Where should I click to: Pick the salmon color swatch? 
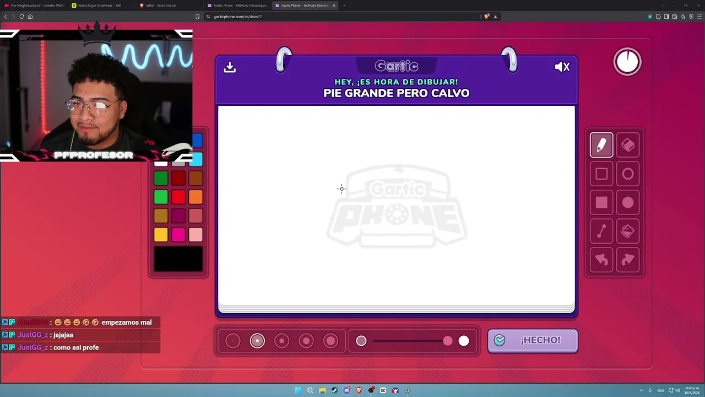[196, 216]
